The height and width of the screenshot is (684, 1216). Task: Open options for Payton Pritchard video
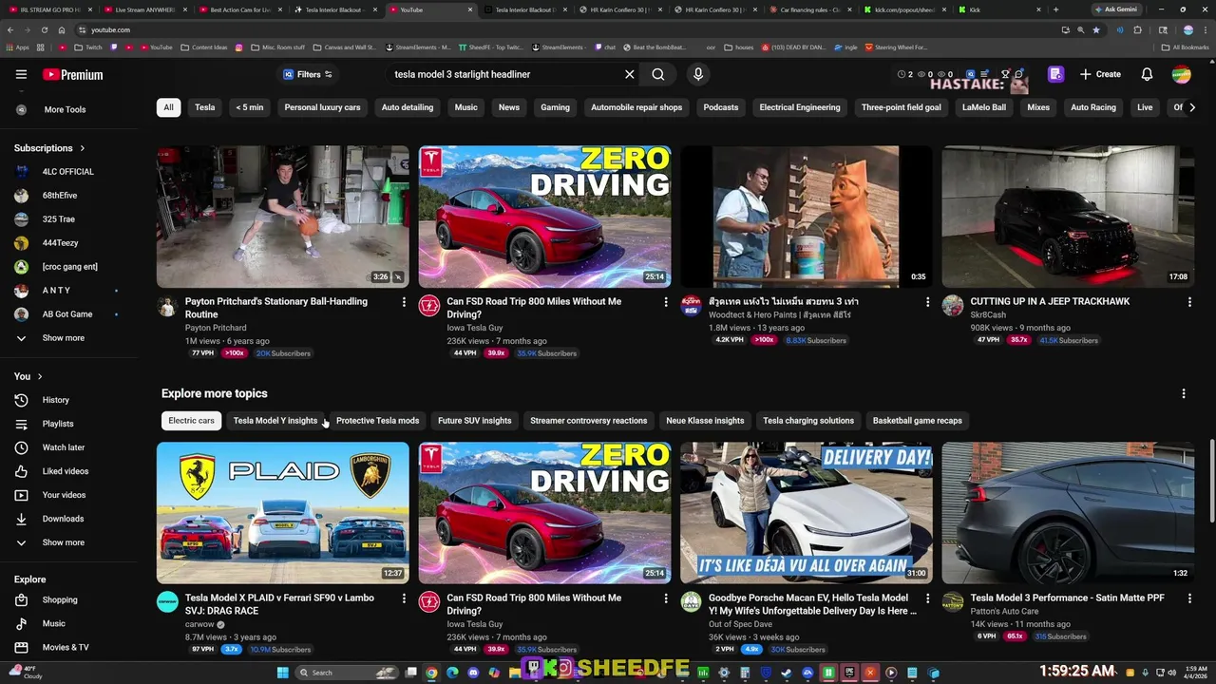point(404,302)
